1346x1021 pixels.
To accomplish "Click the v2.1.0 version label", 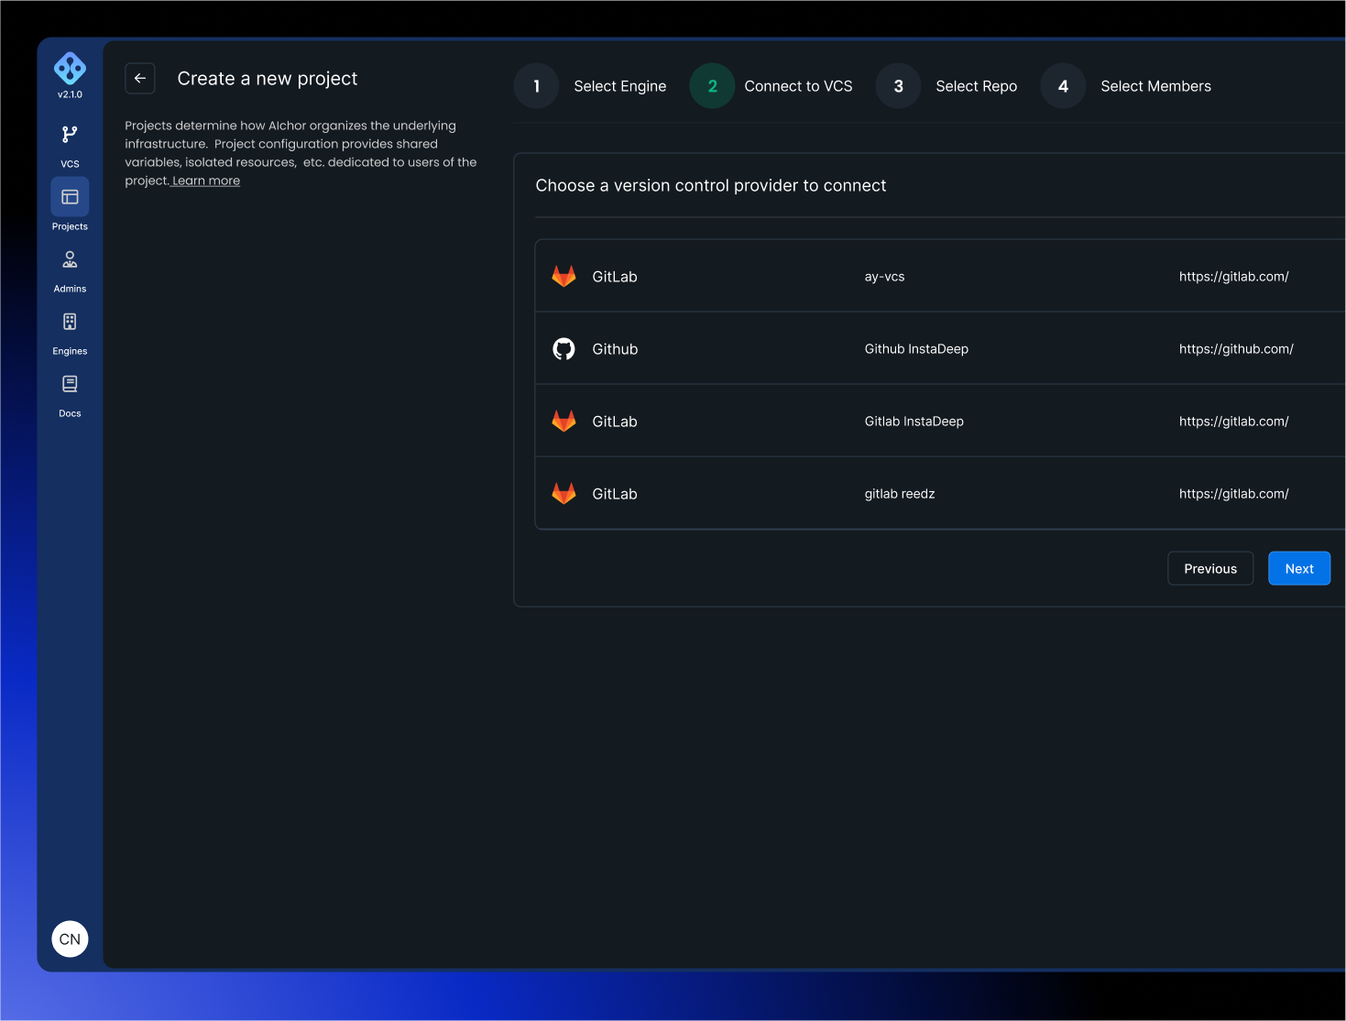I will coord(70,94).
